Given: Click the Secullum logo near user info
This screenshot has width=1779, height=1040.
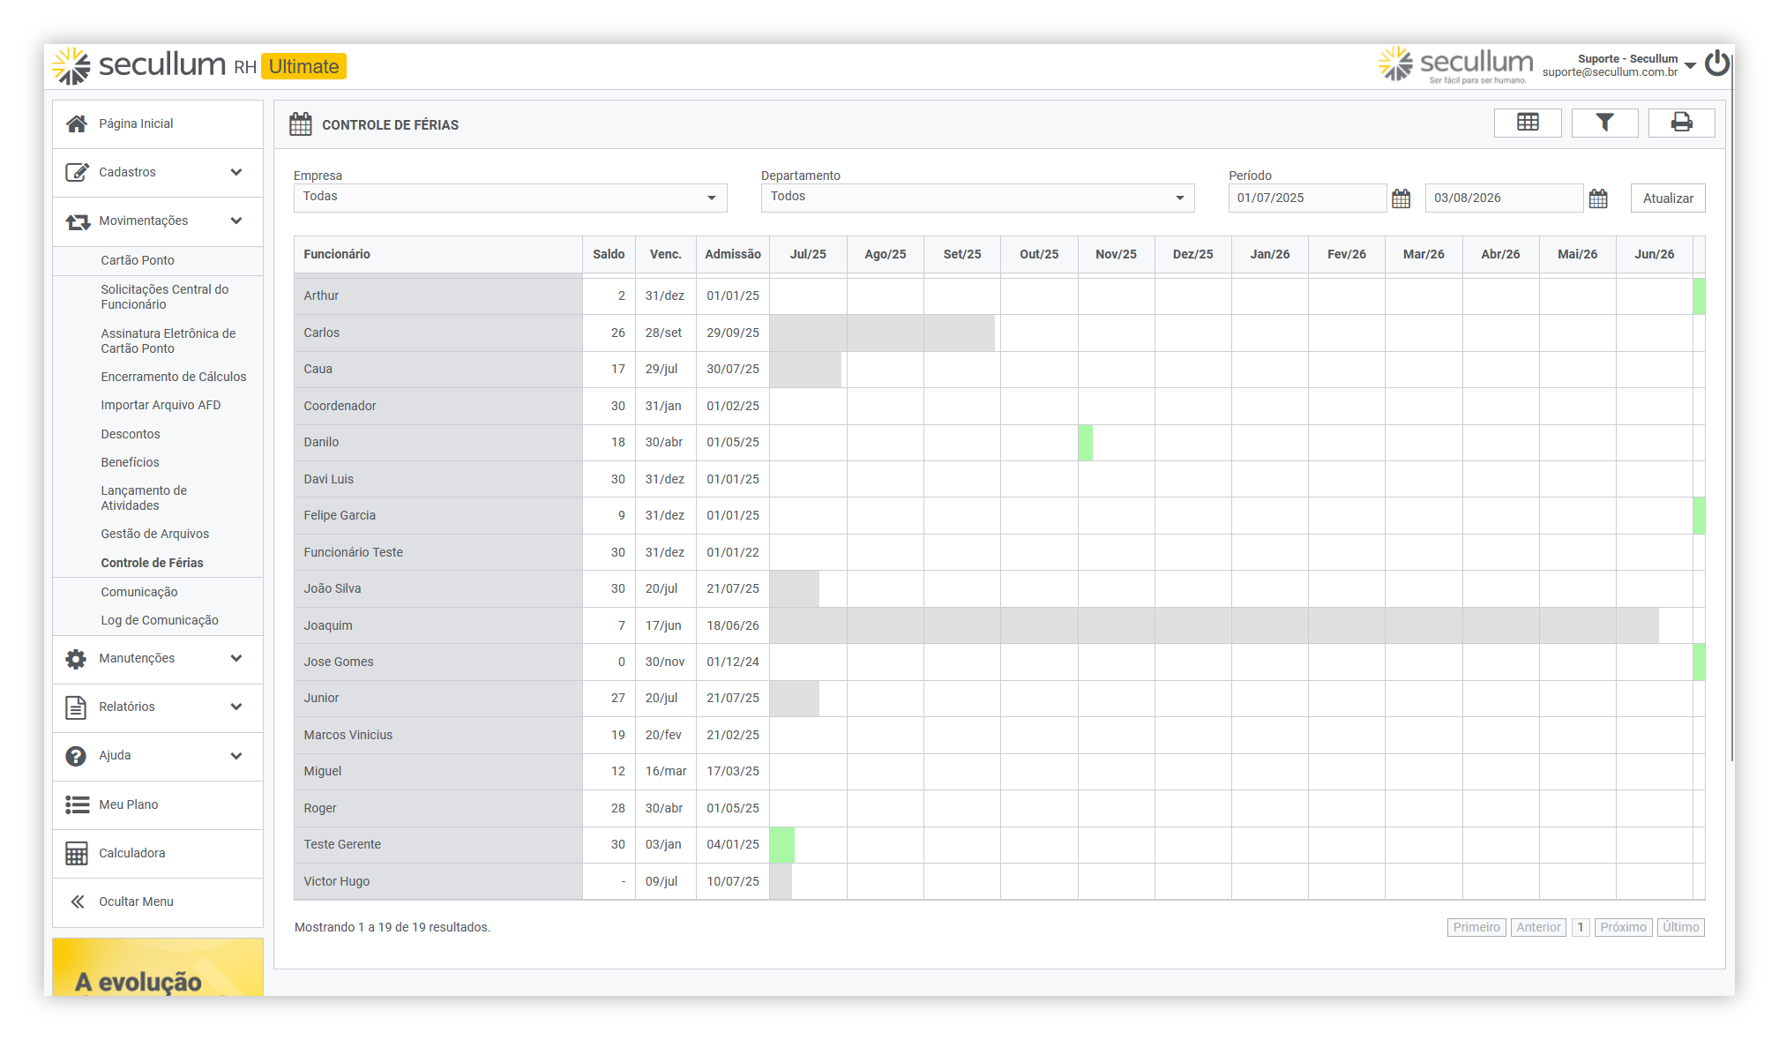Looking at the screenshot, I should (x=1455, y=65).
